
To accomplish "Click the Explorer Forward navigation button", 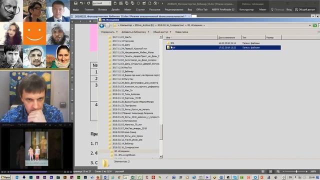I will coord(107,25).
